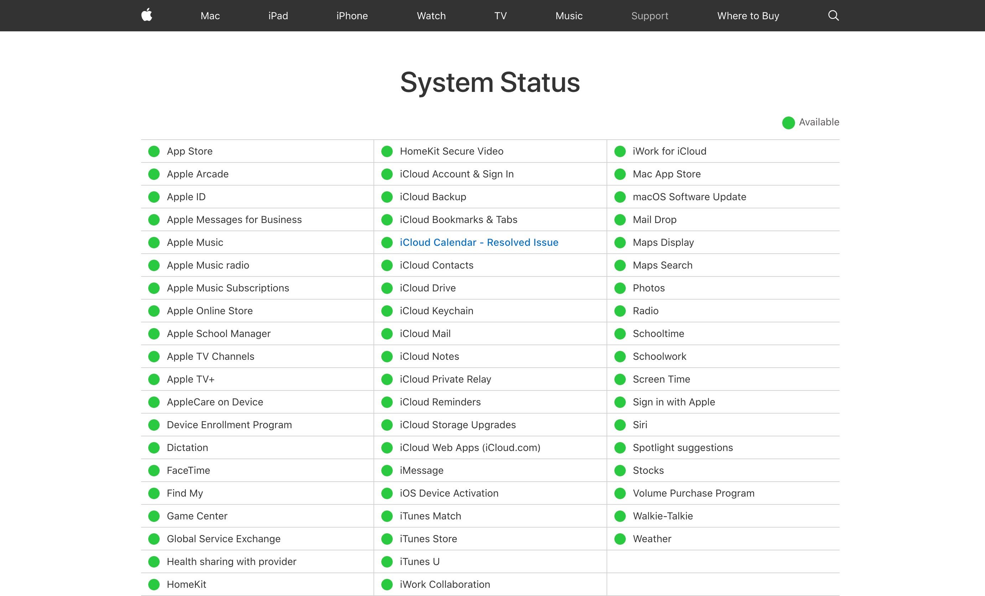985x596 pixels.
Task: Click the TV navigation link
Action: (x=500, y=16)
